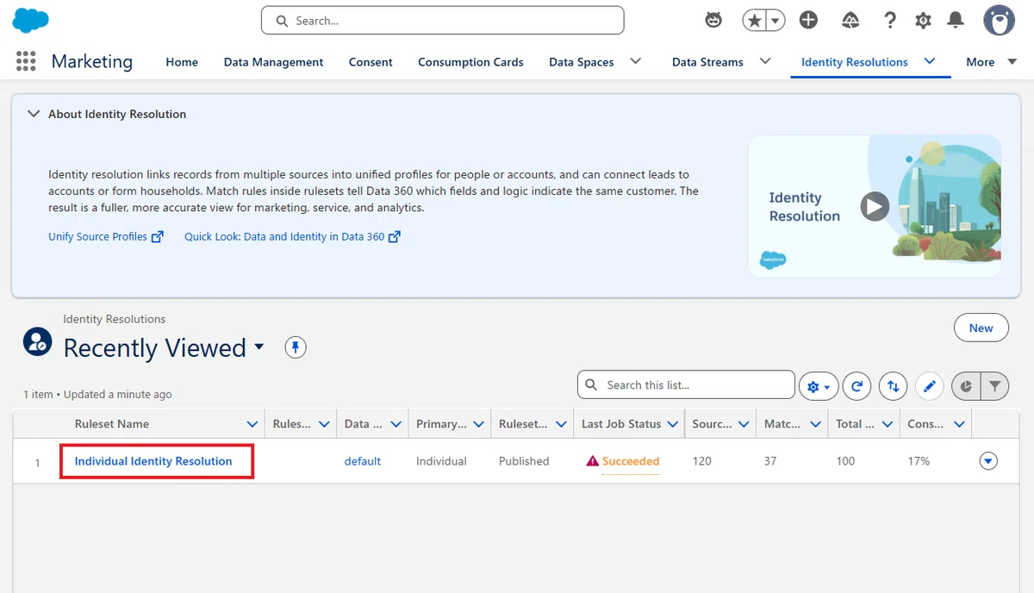Open the Setup gear icon
Screen dimensions: 1034x593
(923, 21)
